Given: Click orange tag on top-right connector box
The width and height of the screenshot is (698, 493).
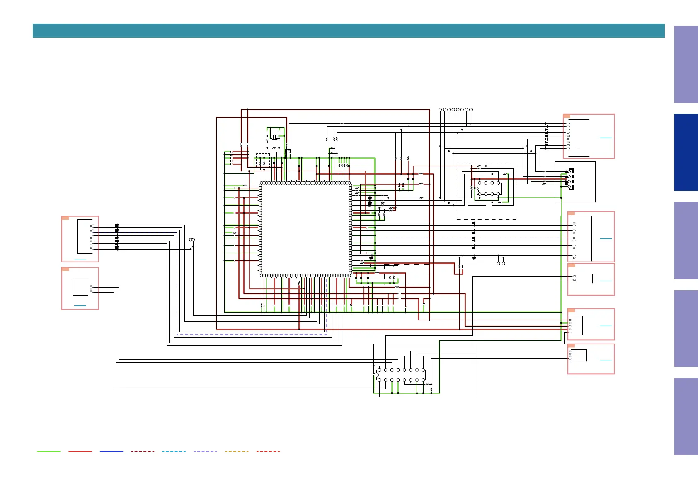Looking at the screenshot, I should coord(567,116).
